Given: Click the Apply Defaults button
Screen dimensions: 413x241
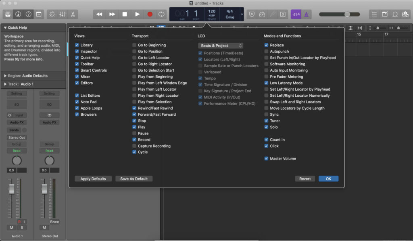Looking at the screenshot, I should coord(93,179).
